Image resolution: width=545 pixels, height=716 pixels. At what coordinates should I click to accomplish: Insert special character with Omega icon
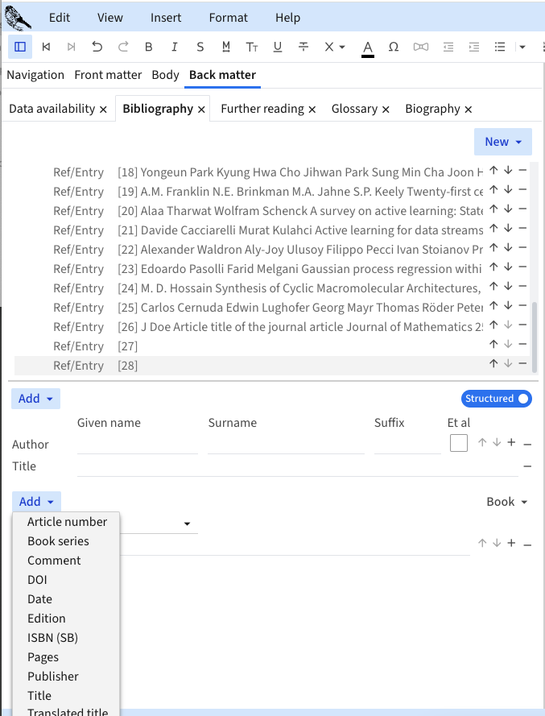tap(394, 47)
